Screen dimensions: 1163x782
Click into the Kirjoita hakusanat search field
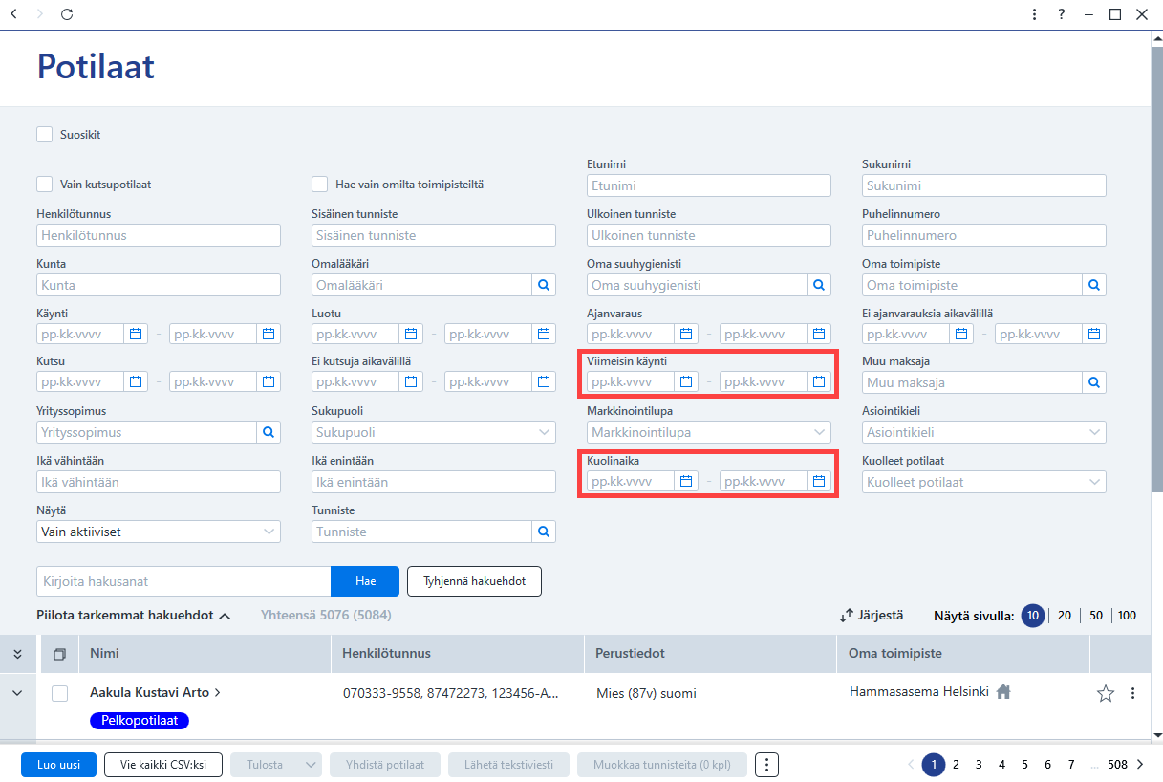click(x=183, y=580)
